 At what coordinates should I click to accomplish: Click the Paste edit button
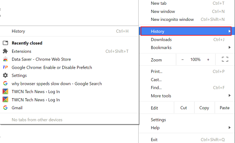tap(224, 108)
